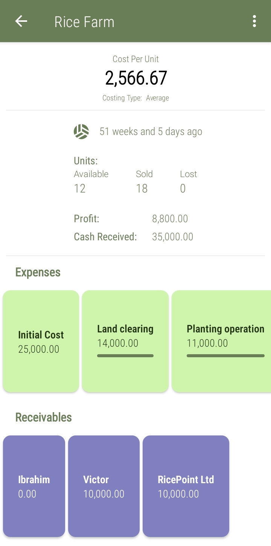
Task: Tap the Planting operation progress bar
Action: coord(225,356)
